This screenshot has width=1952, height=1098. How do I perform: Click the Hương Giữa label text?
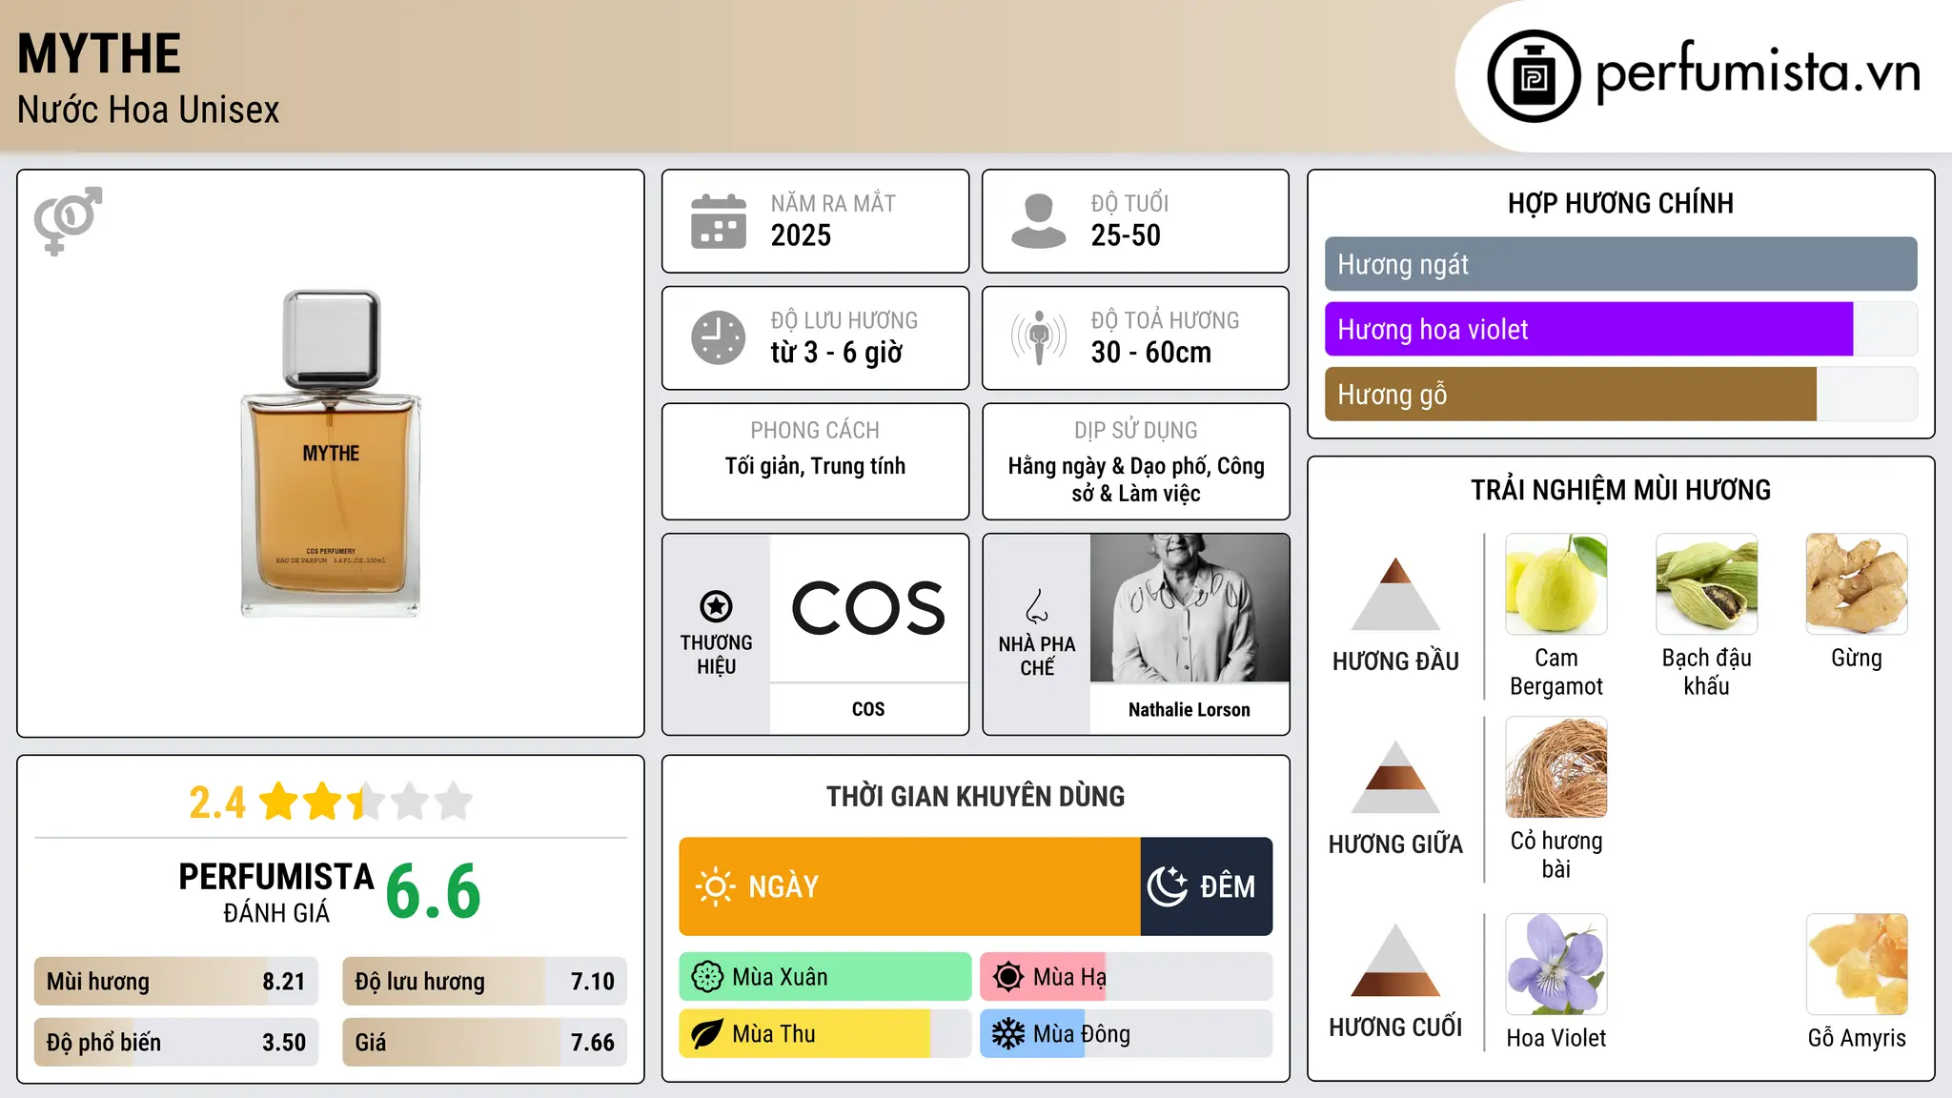click(x=1395, y=844)
